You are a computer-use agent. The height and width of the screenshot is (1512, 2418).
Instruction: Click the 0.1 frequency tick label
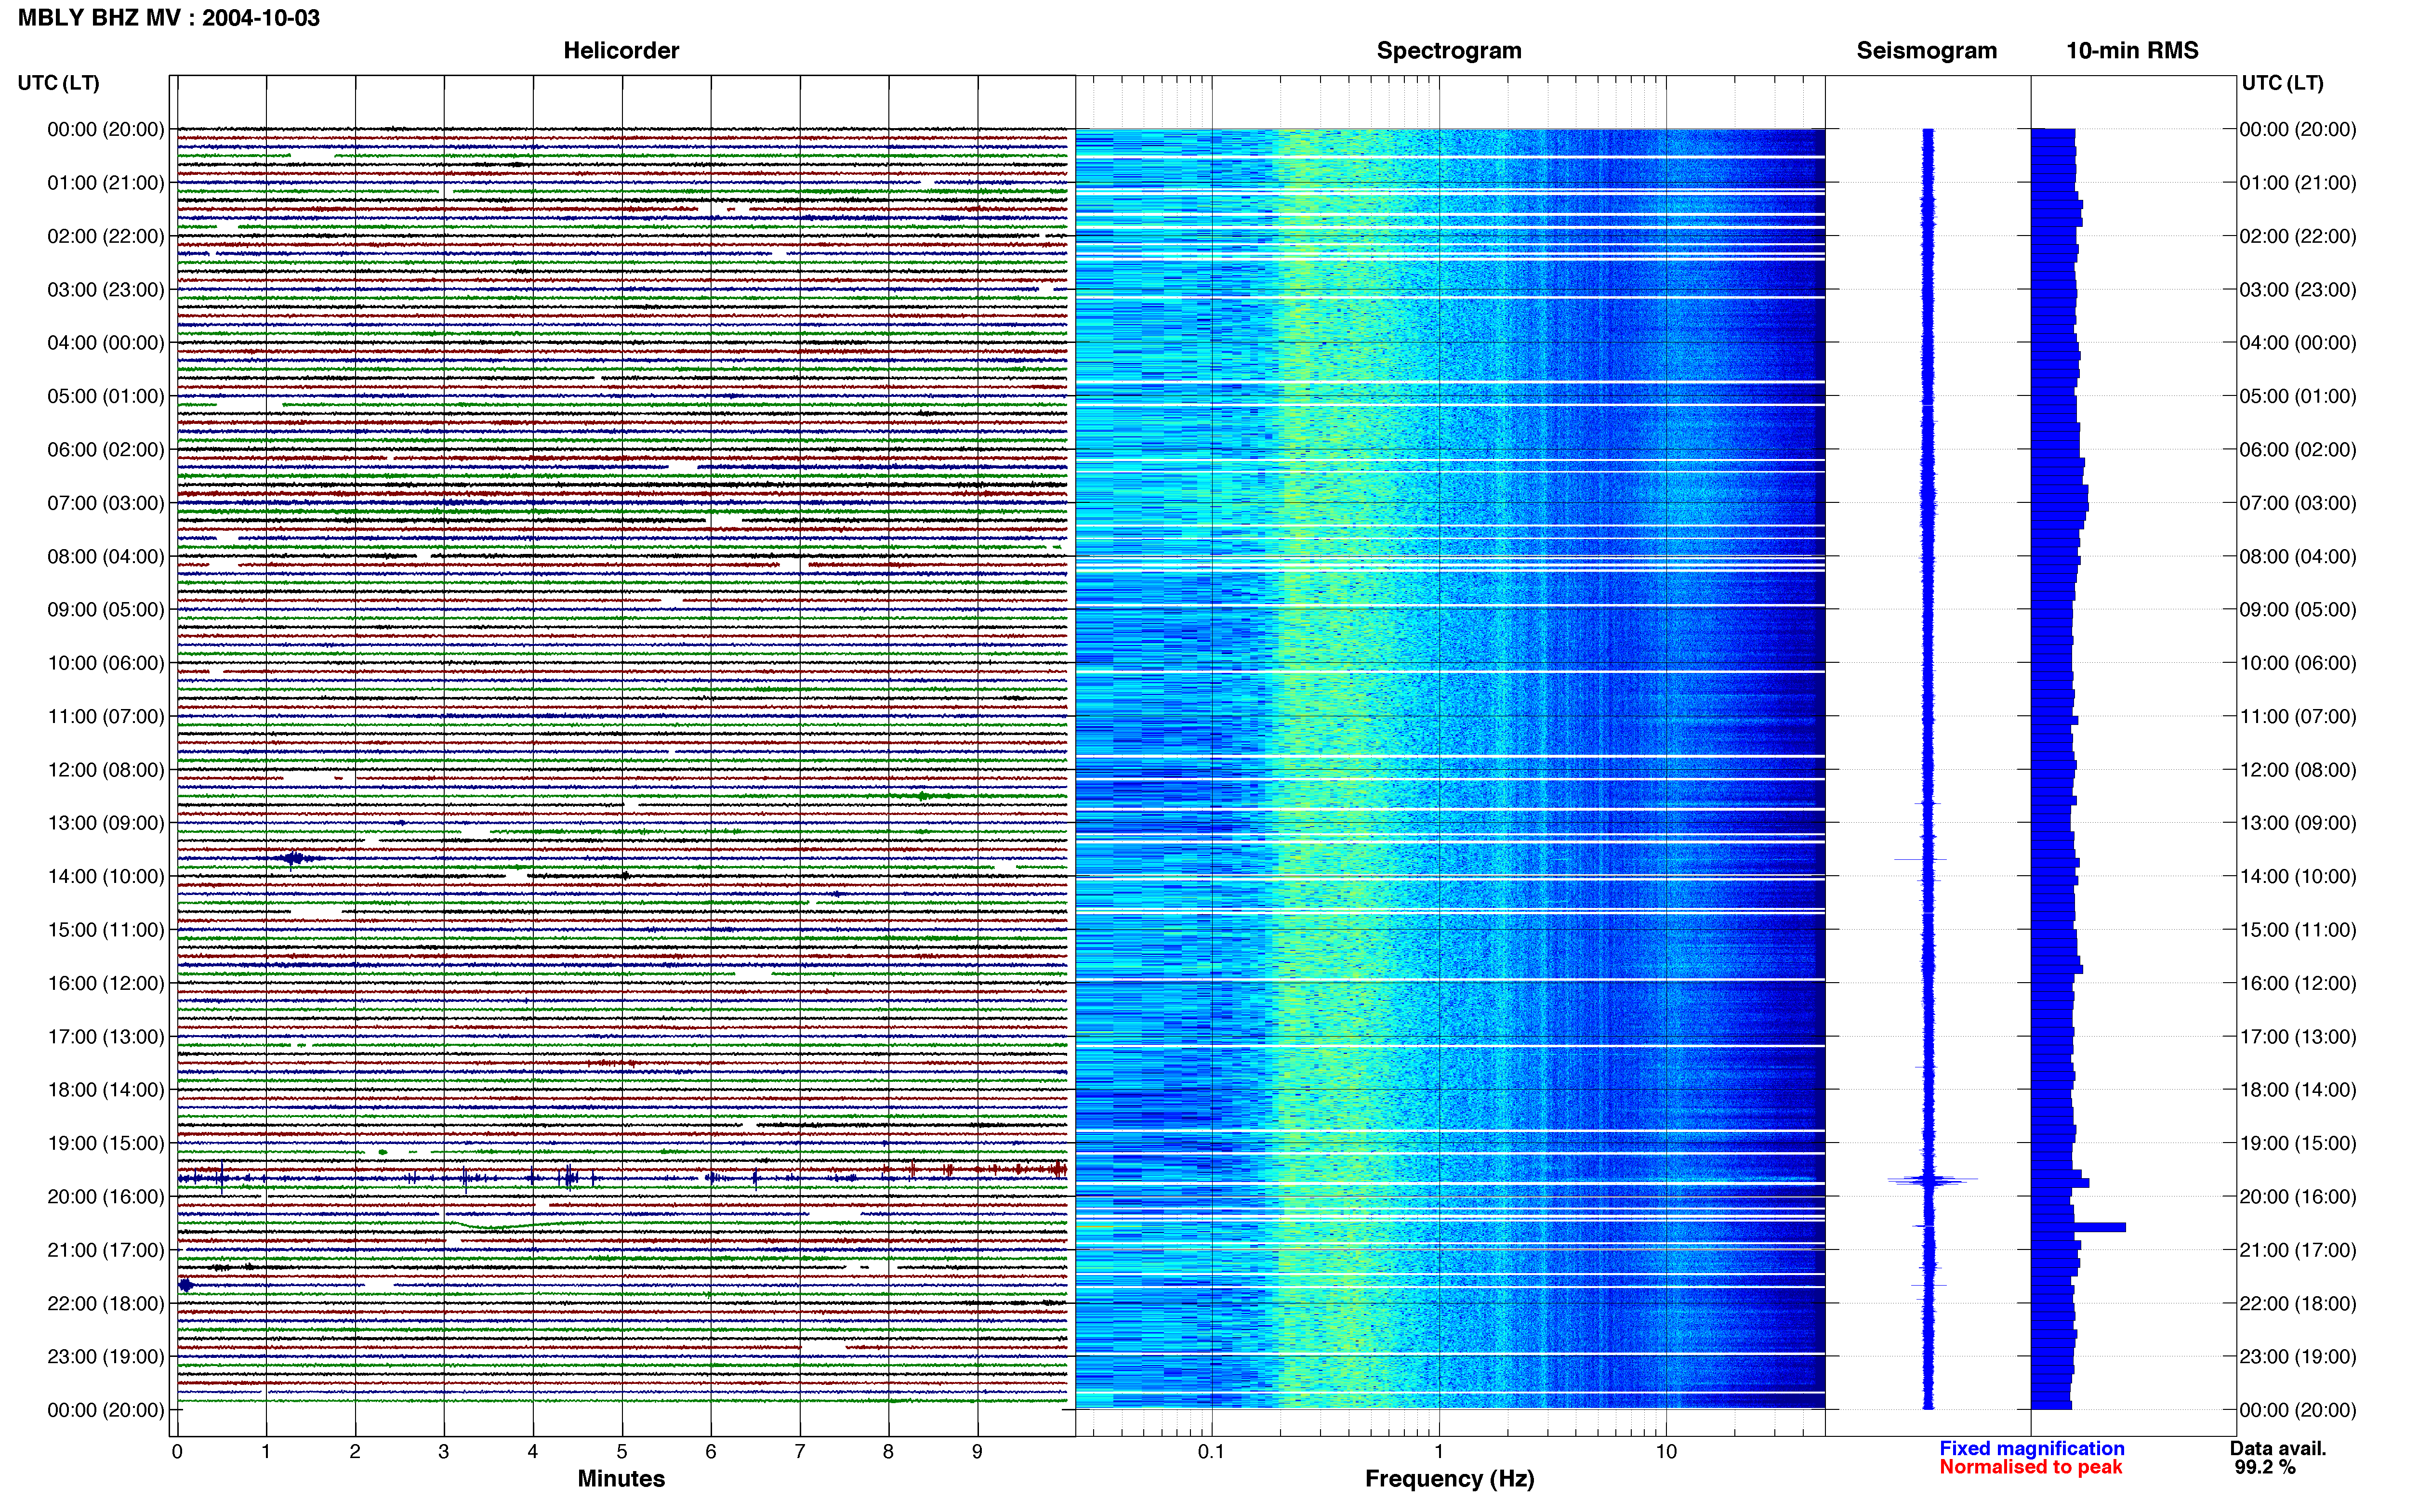pos(1211,1451)
